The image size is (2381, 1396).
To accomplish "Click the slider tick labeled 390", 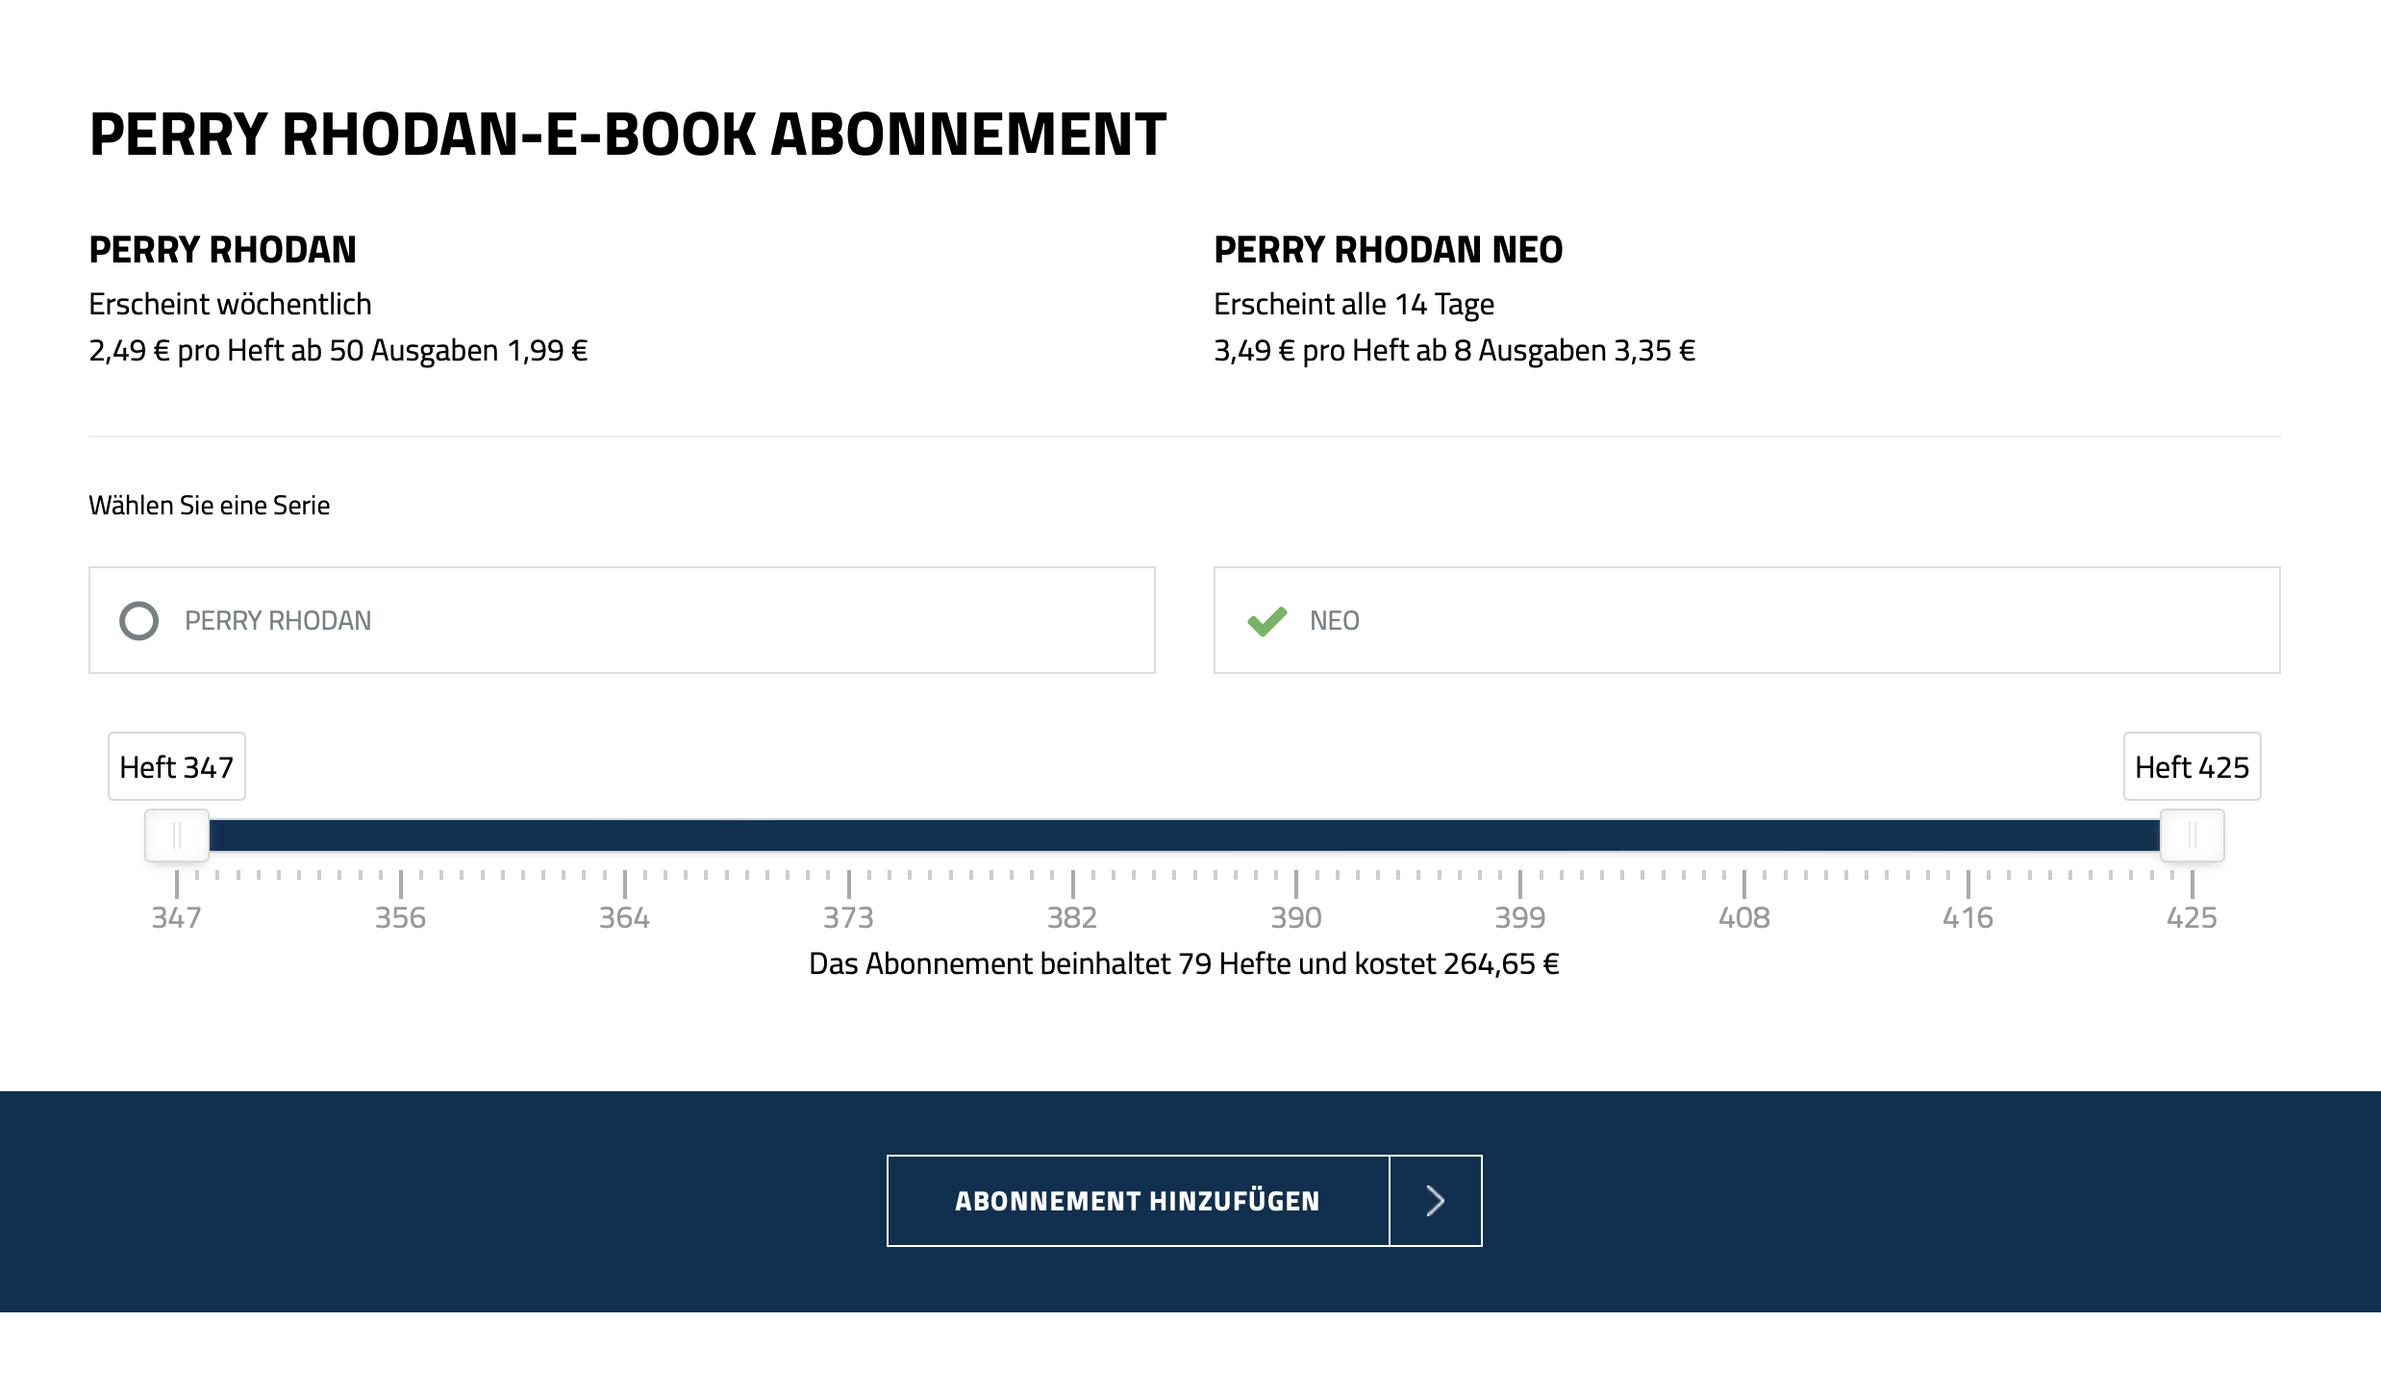I will tap(1296, 917).
